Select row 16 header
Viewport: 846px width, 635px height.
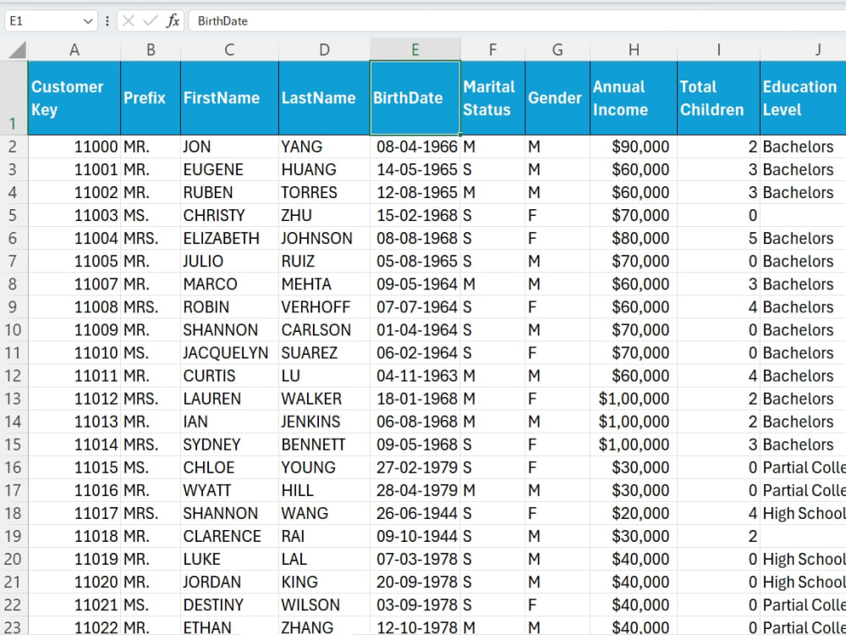[14, 467]
